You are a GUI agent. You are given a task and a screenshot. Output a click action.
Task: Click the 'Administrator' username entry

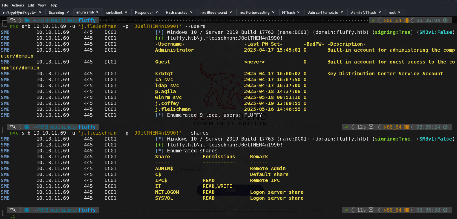tap(174, 50)
